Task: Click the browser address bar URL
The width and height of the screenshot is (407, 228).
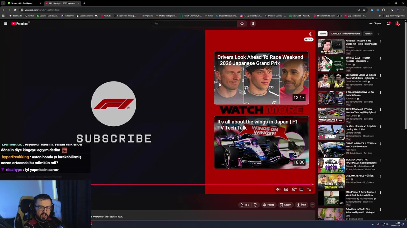Action: tap(42, 10)
